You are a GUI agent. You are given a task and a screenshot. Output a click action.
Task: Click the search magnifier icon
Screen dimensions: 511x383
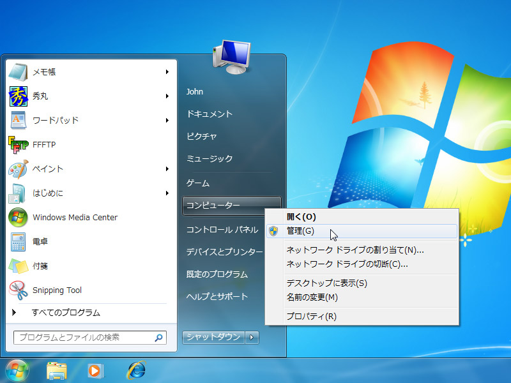pyautogui.click(x=158, y=338)
